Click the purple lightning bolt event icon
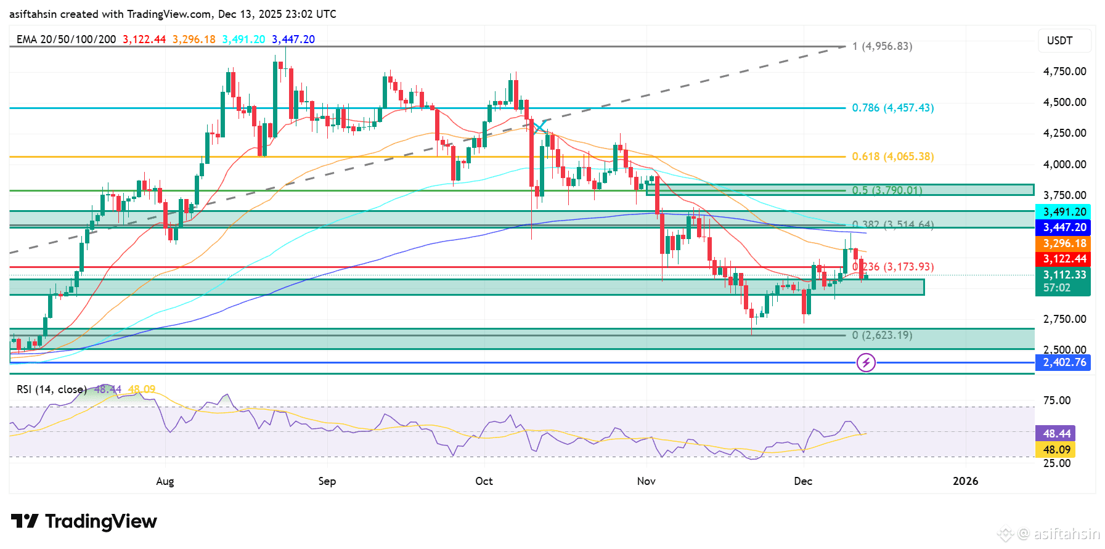This screenshot has height=549, width=1105. (x=866, y=362)
